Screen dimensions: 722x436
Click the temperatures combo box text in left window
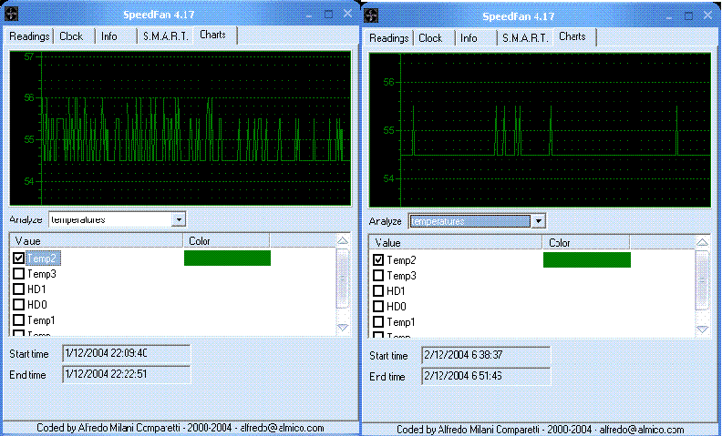click(x=78, y=220)
